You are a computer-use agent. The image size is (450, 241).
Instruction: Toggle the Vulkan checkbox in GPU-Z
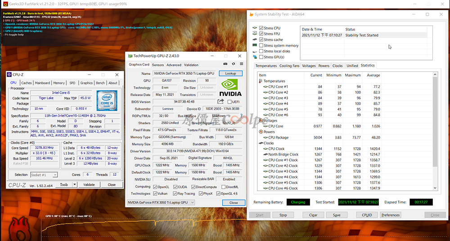(155, 193)
